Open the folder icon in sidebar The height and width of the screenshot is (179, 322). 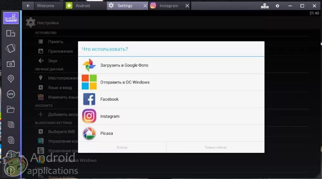[x=11, y=109]
